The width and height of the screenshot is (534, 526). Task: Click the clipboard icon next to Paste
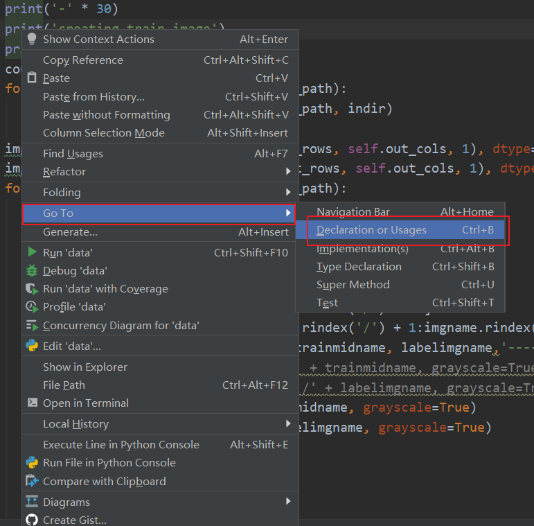pos(32,78)
